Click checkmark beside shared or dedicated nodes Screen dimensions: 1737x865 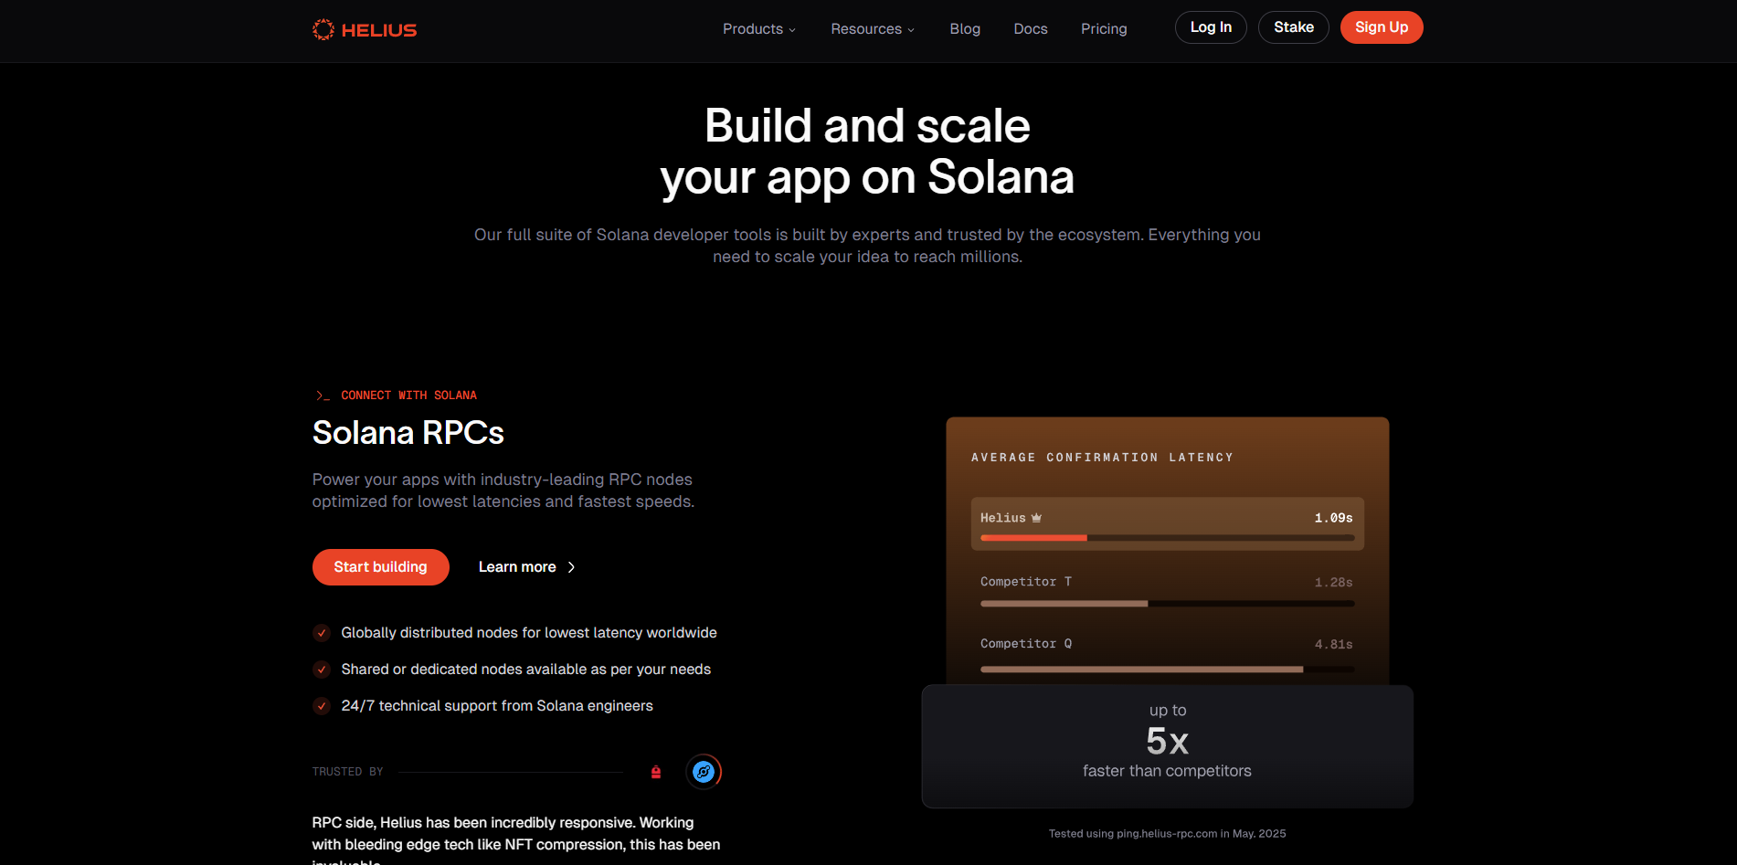tap(322, 670)
